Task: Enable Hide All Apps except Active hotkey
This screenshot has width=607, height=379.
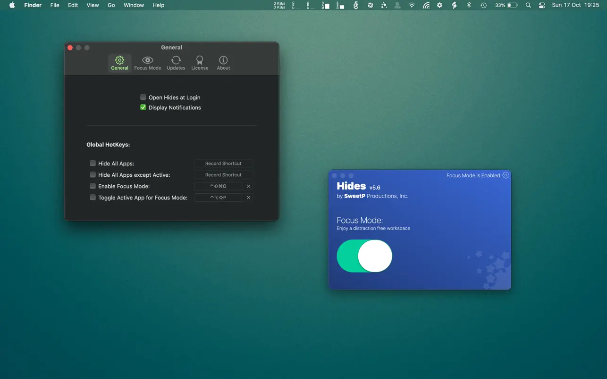Action: click(x=93, y=175)
